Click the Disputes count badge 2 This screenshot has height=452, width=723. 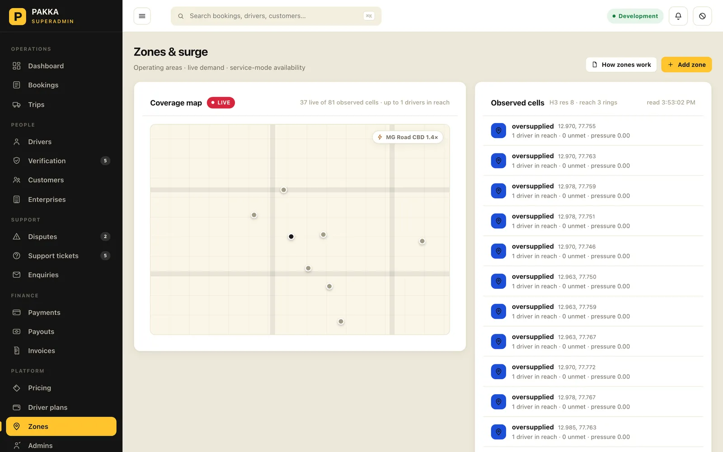[x=105, y=237]
